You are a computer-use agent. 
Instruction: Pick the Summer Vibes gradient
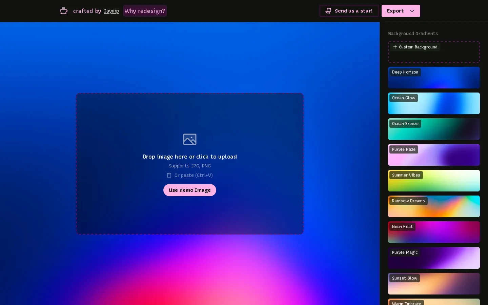434,181
